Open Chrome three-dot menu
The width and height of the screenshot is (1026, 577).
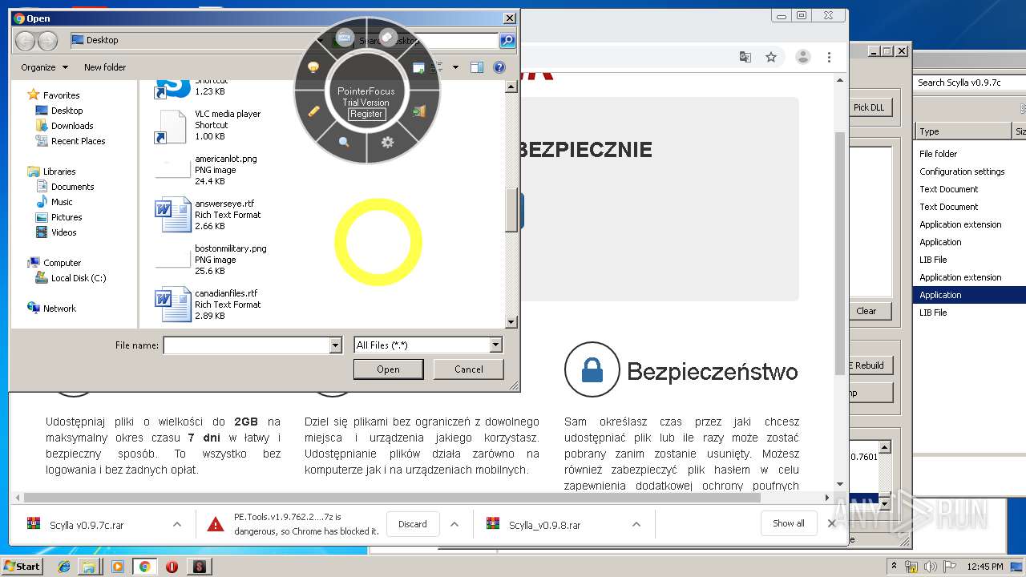coord(829,57)
